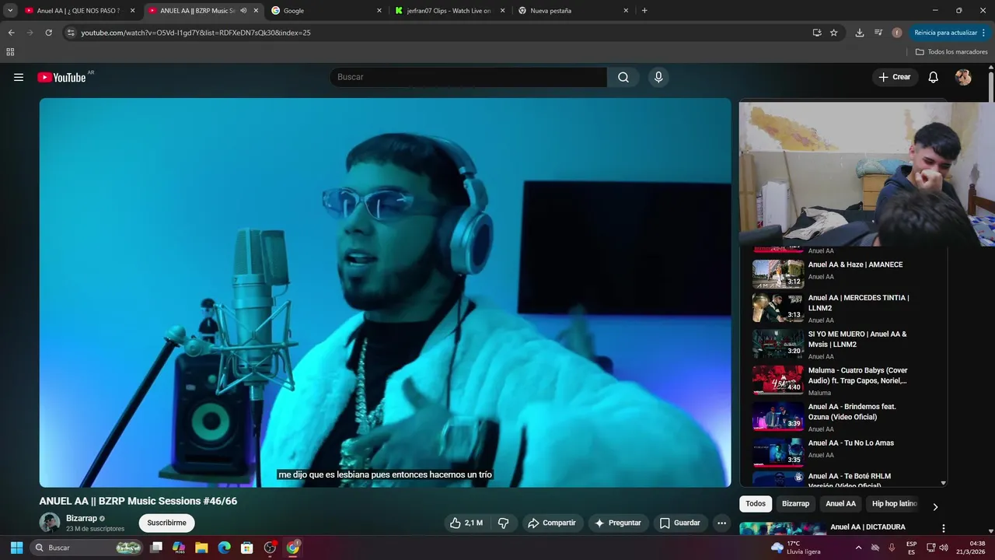
Task: Like the video with thumbs up
Action: (466, 523)
